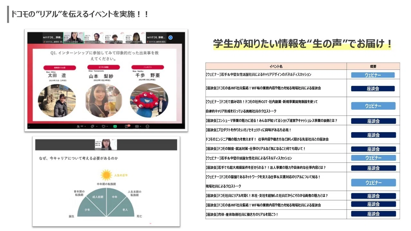
Task: Click 座談会 badge for エンジニア職 row
Action: pyautogui.click(x=373, y=135)
